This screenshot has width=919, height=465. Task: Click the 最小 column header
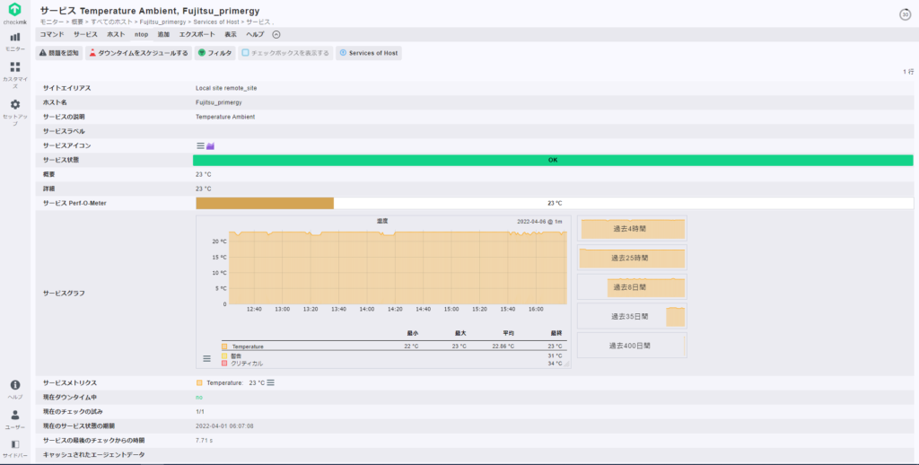[413, 333]
